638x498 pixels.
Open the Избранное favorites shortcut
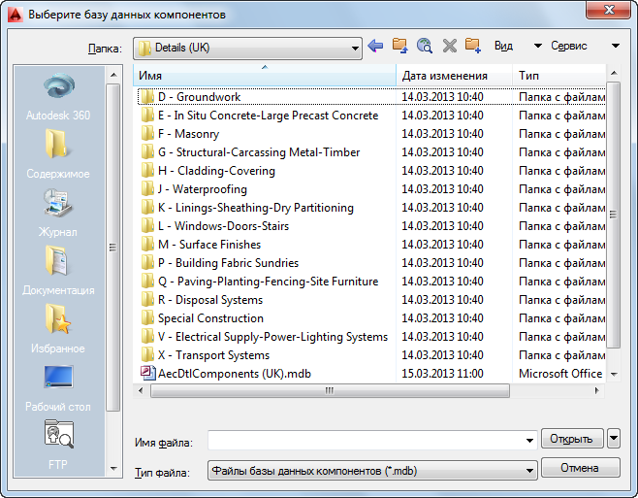click(x=58, y=329)
